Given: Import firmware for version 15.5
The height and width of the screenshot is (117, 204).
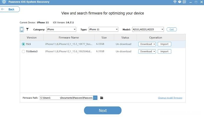Looking at the screenshot, I should [x=164, y=44].
